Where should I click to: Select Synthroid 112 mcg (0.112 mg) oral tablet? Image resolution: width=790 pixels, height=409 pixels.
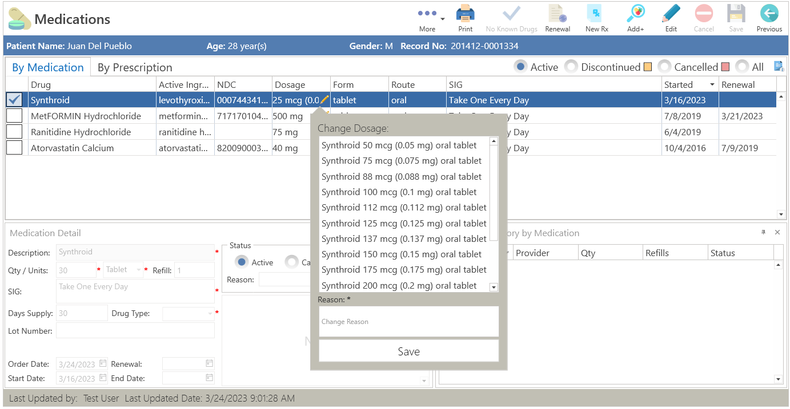pos(404,208)
